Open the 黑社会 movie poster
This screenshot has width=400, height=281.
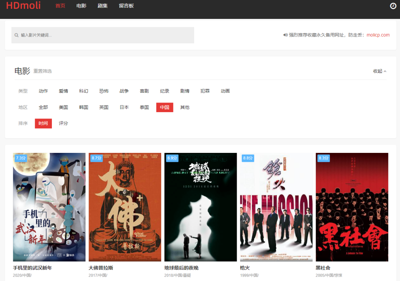352,207
